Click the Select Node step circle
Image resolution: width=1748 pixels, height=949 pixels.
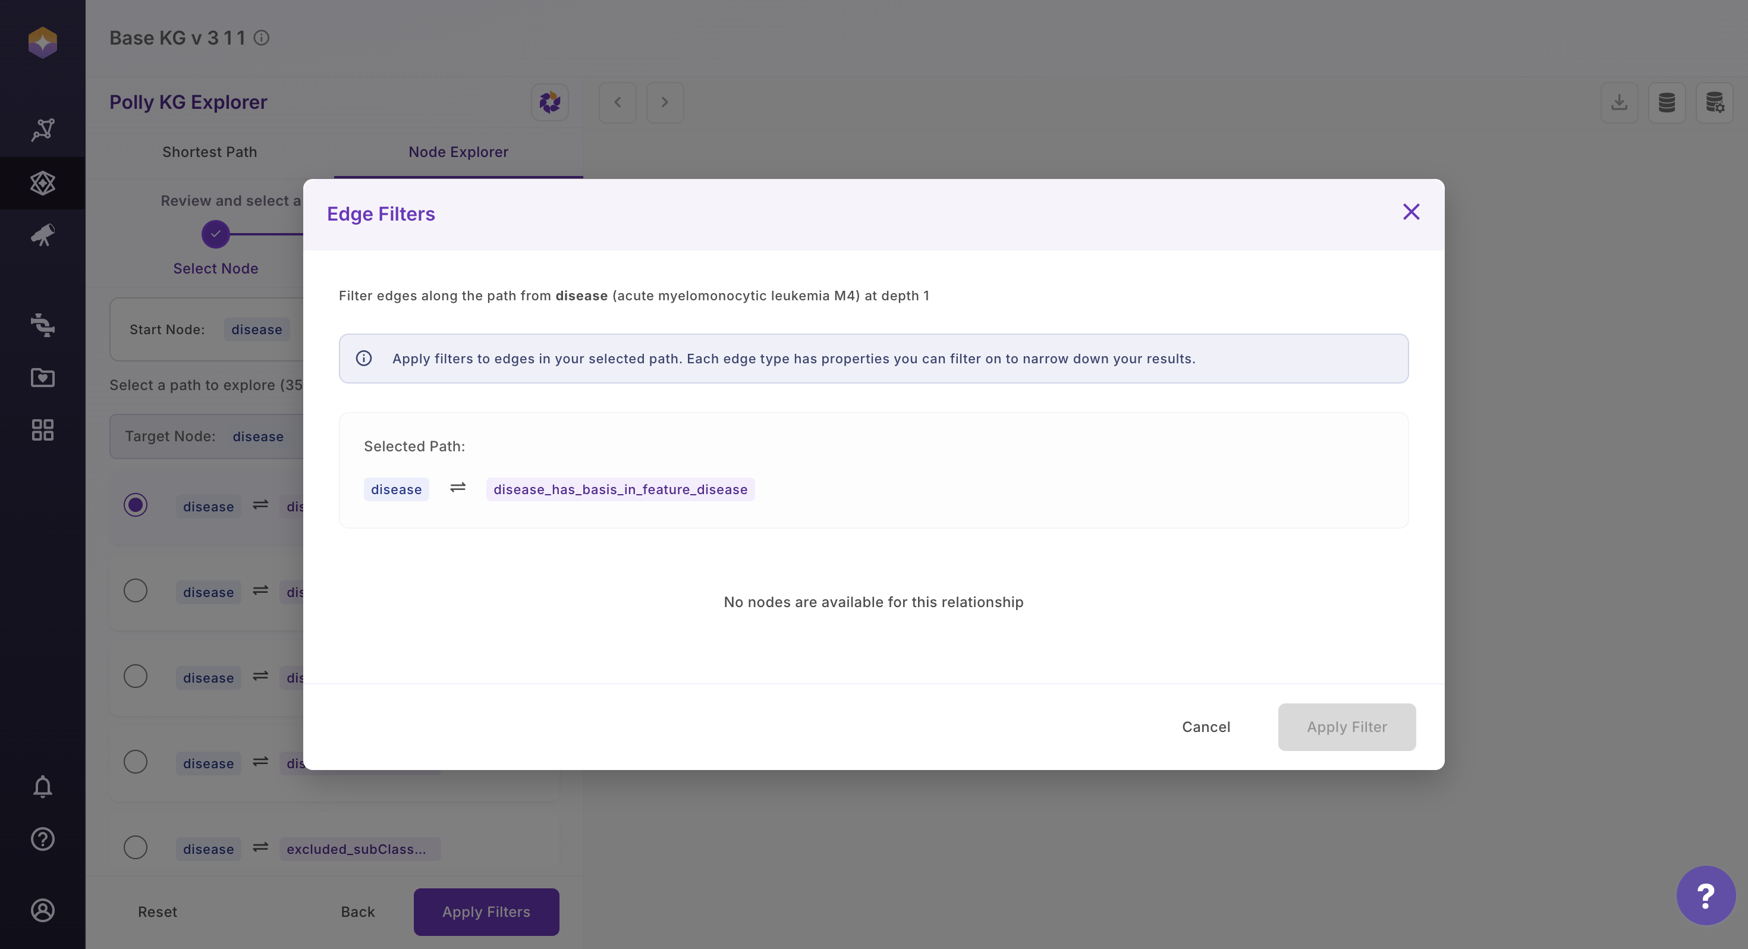pyautogui.click(x=215, y=234)
